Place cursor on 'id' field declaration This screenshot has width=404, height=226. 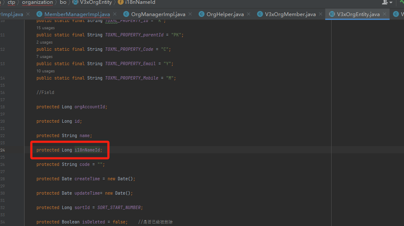click(77, 121)
